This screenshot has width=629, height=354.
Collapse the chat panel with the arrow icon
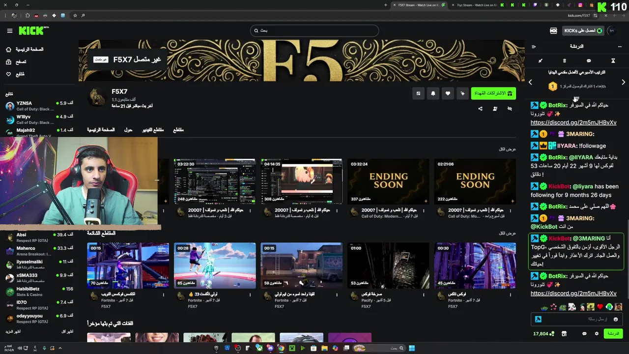pos(534,47)
